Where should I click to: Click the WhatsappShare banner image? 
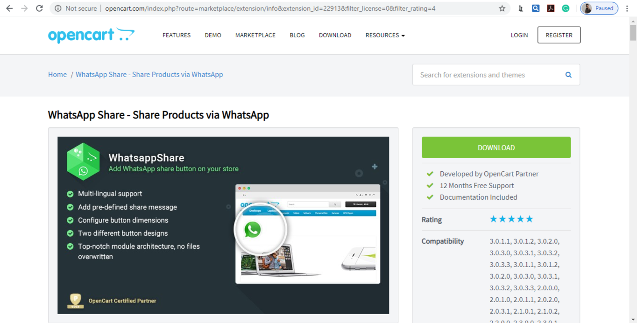coord(223,225)
